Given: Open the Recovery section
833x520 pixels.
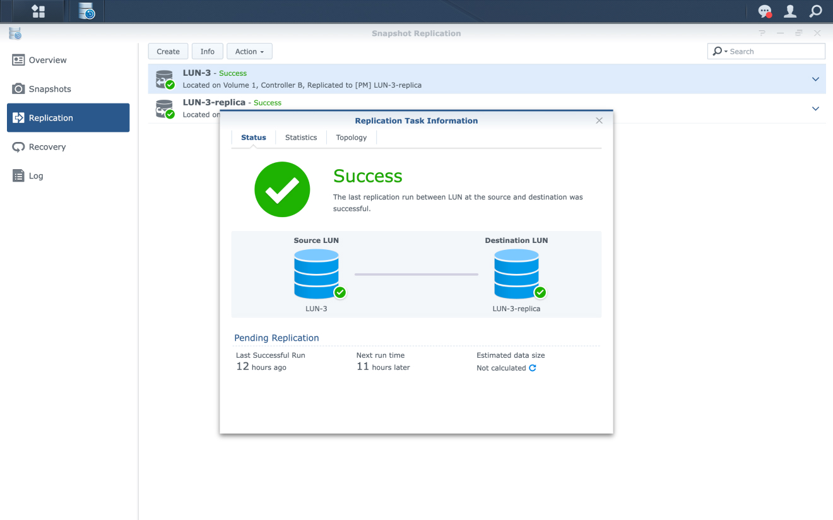Looking at the screenshot, I should click(47, 147).
